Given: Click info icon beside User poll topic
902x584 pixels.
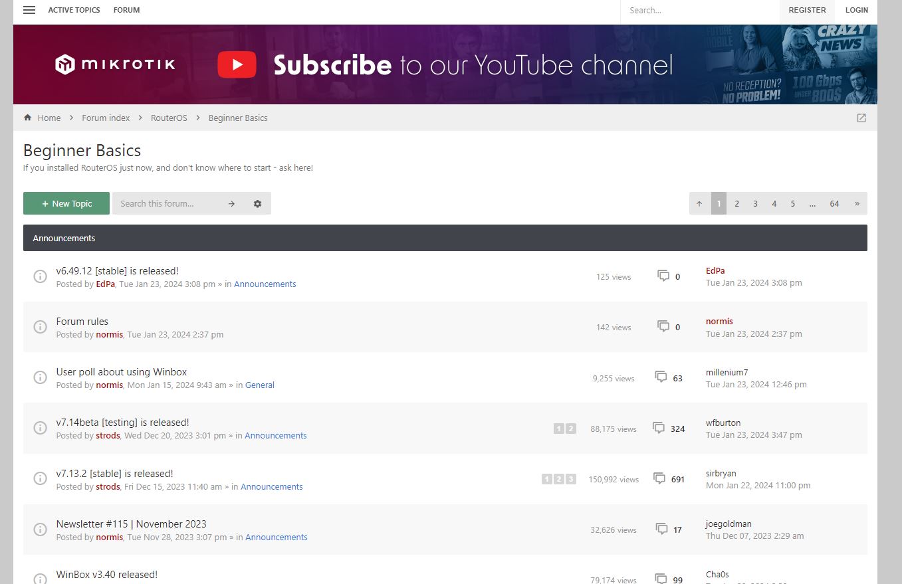Looking at the screenshot, I should [x=40, y=377].
